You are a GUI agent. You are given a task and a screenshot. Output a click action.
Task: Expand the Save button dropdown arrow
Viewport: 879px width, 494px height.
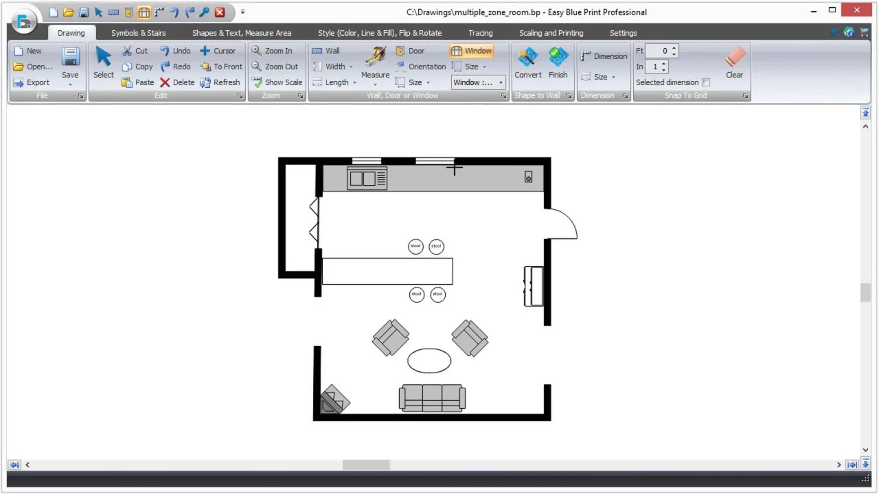[70, 84]
